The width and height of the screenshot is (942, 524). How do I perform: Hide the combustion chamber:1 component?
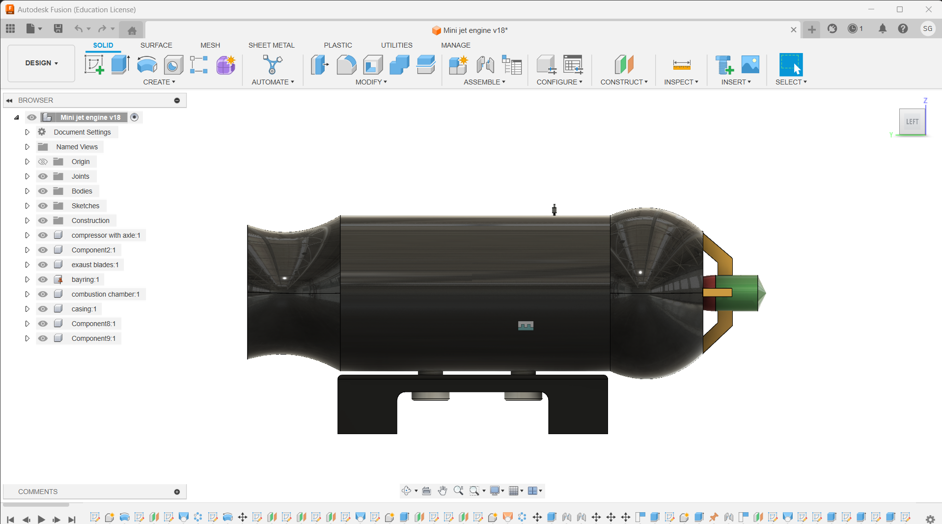43,294
